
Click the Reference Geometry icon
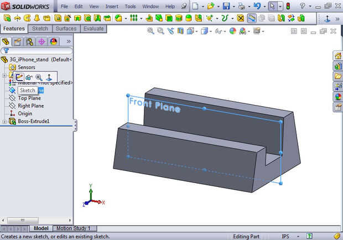(x=209, y=18)
